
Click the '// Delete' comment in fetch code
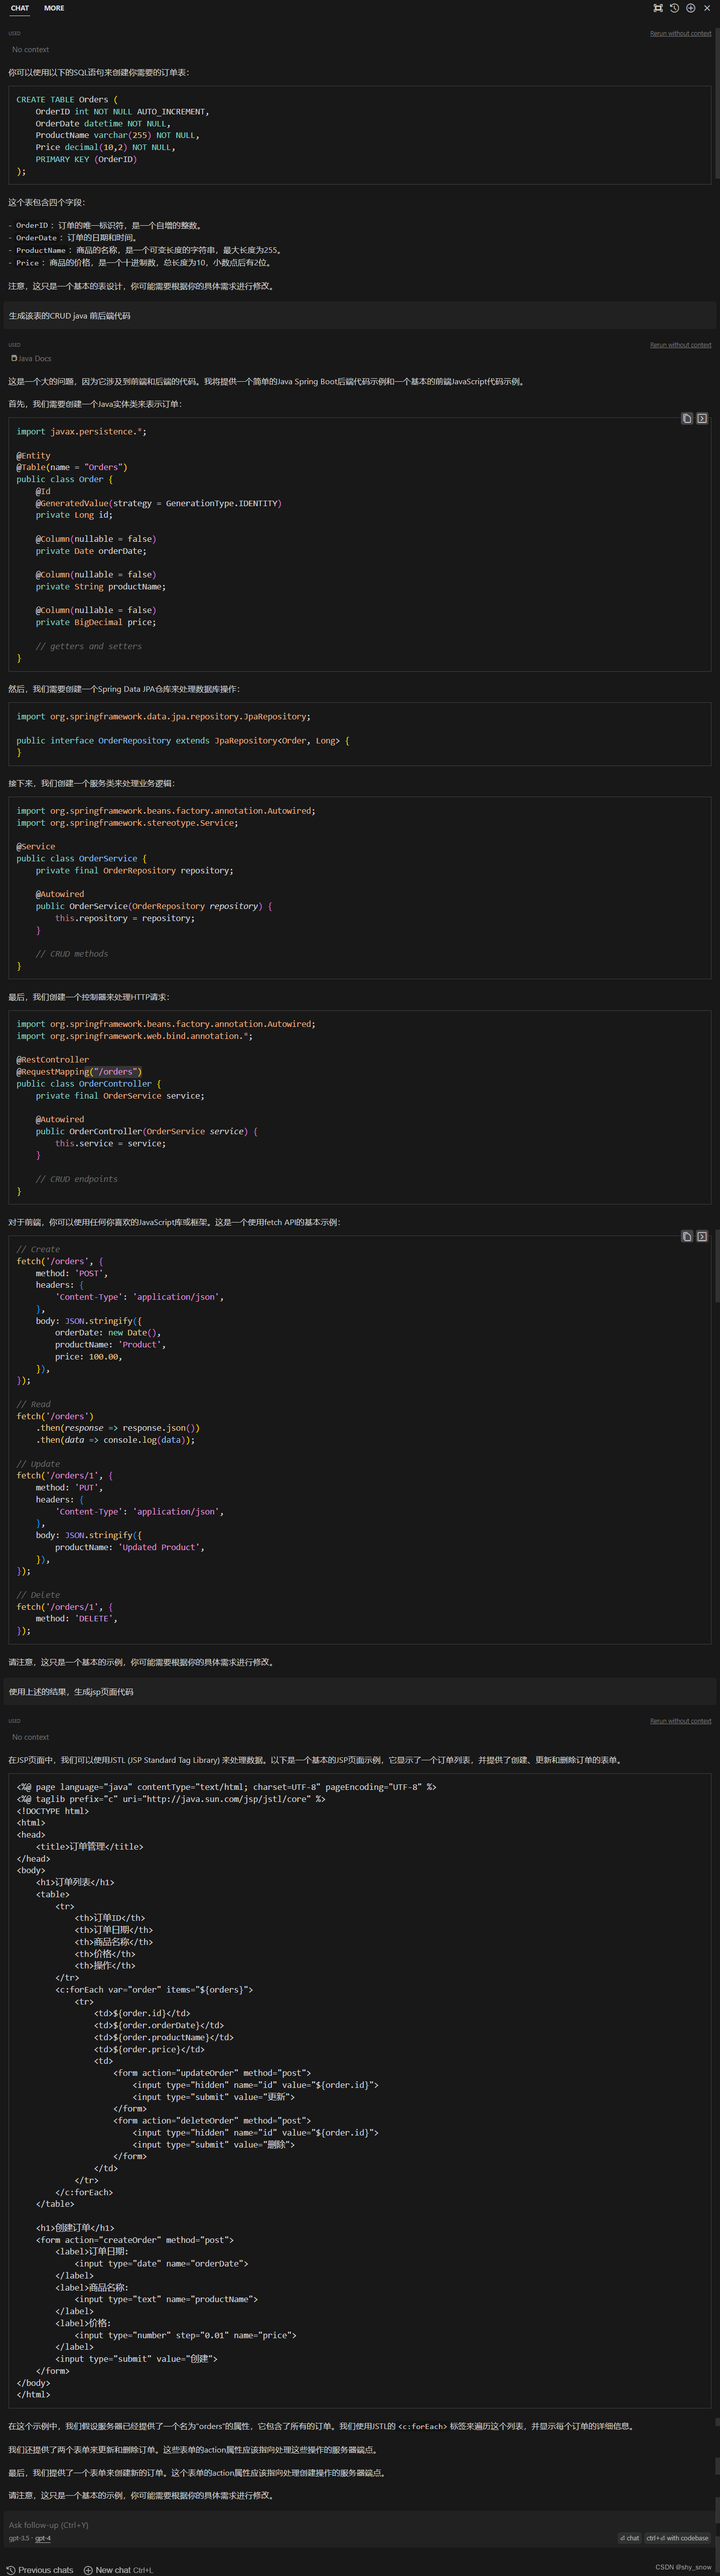click(x=38, y=1596)
